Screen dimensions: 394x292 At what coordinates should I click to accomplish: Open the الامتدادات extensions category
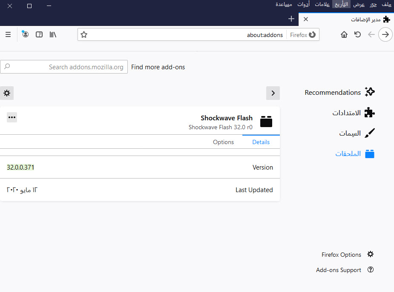(353, 113)
